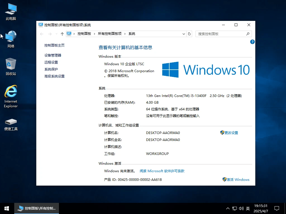
Task: Click the 激活 Windows link
Action: tap(238, 180)
